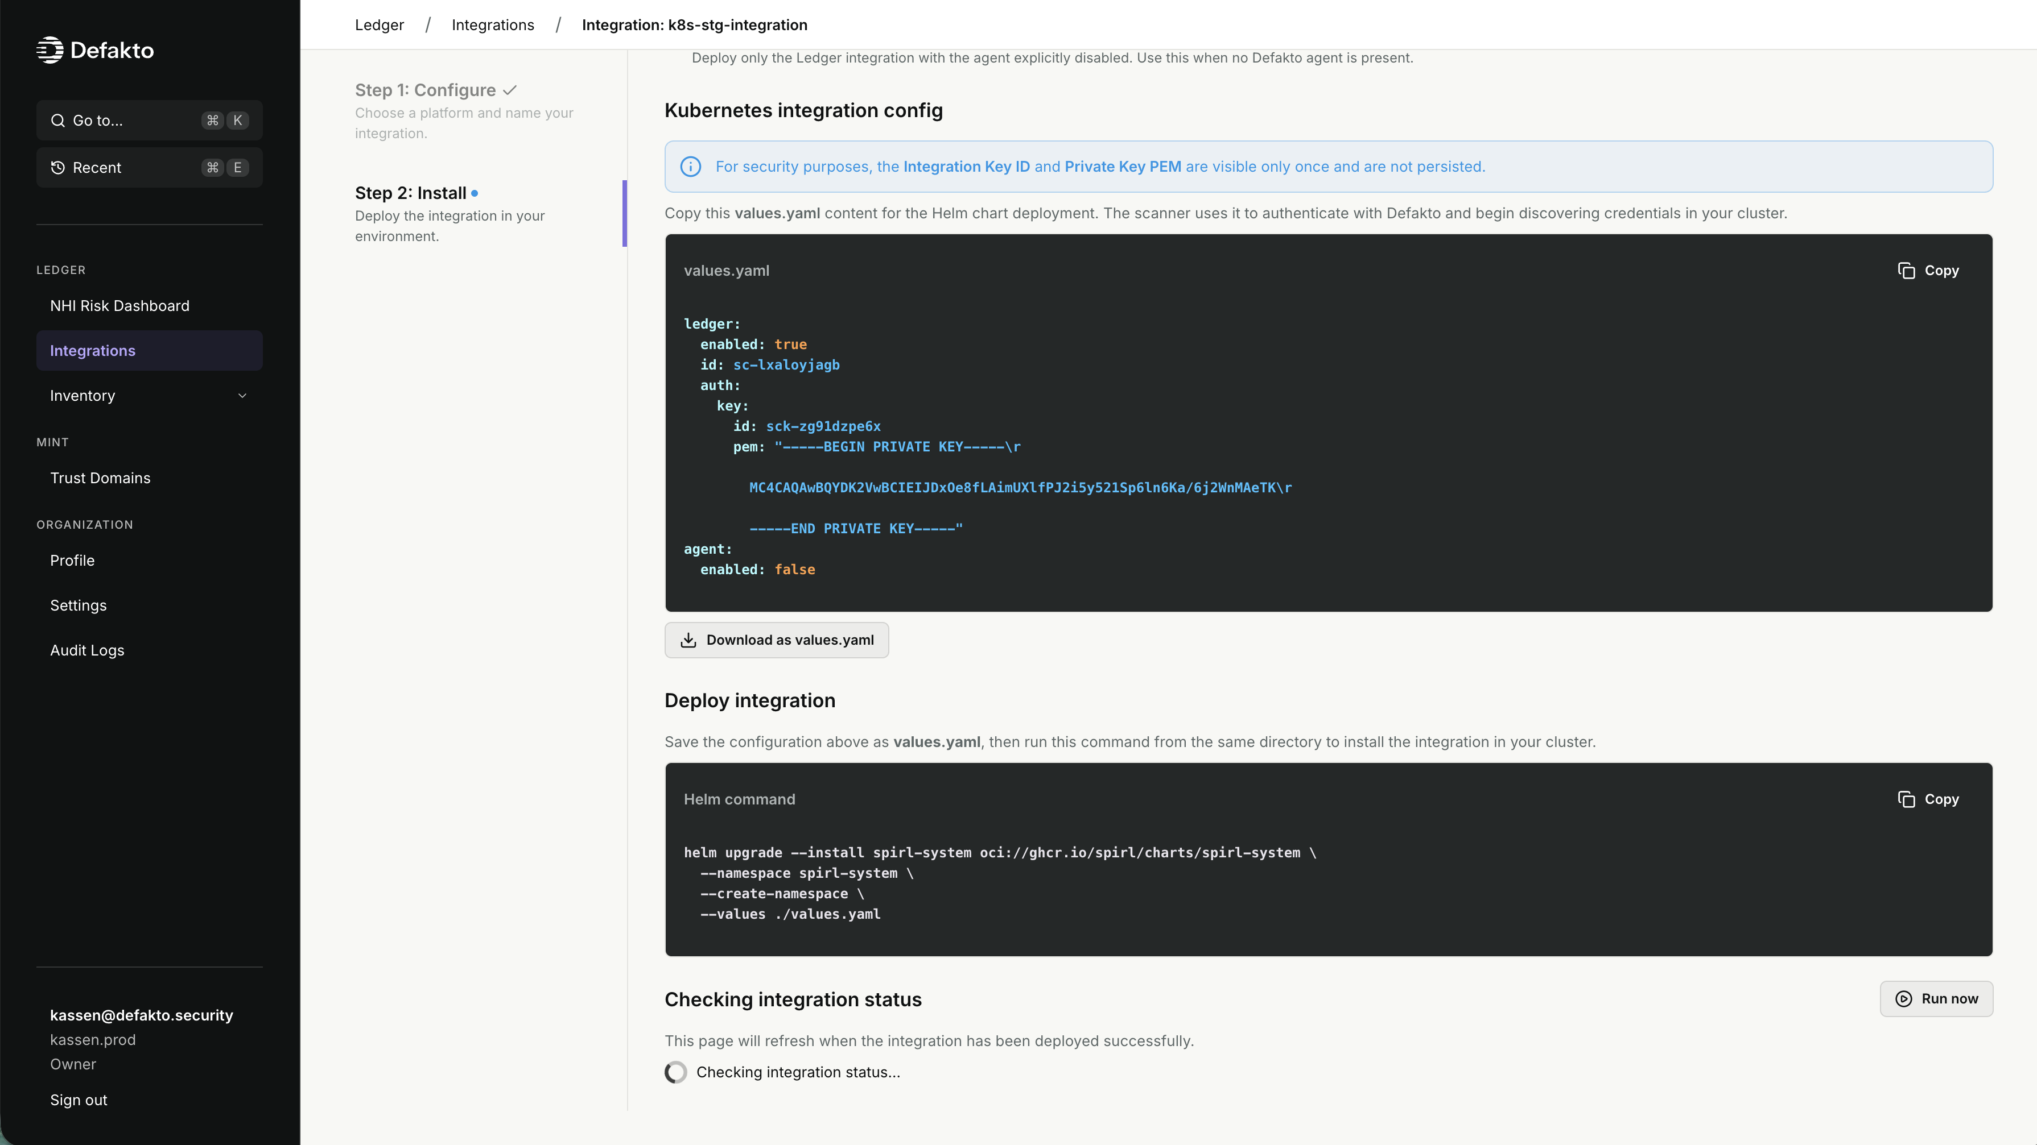Click the copy icon for values.yaml
2037x1145 pixels.
tap(1906, 270)
